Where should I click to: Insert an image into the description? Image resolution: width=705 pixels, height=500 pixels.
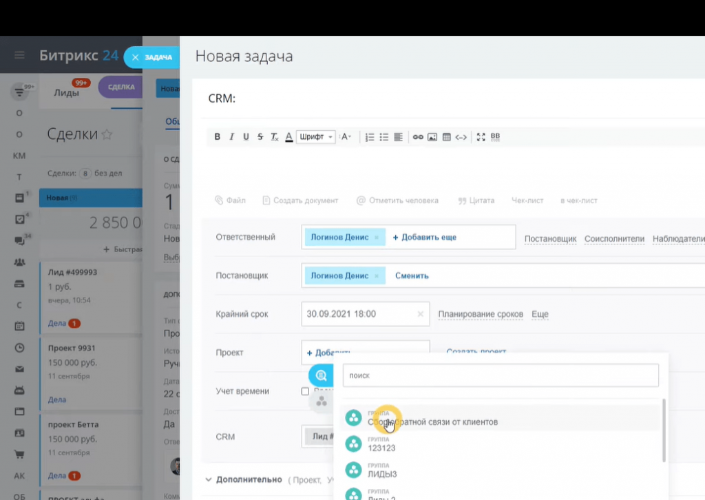[x=432, y=137]
